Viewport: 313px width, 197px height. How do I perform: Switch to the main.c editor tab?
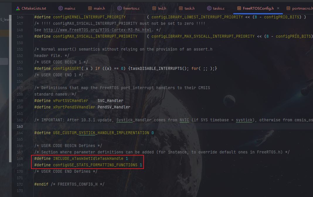click(70, 8)
